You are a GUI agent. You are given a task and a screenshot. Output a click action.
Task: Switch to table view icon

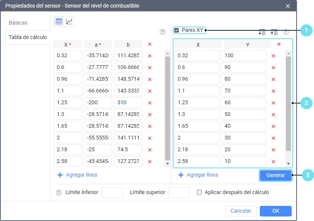click(59, 22)
